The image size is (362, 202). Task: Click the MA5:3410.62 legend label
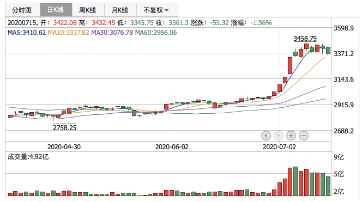click(x=27, y=33)
